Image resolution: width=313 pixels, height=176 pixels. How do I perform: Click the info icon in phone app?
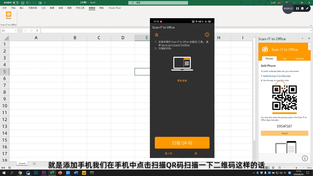207,35
